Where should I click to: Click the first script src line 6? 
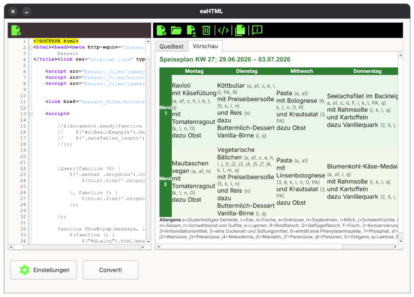point(95,72)
